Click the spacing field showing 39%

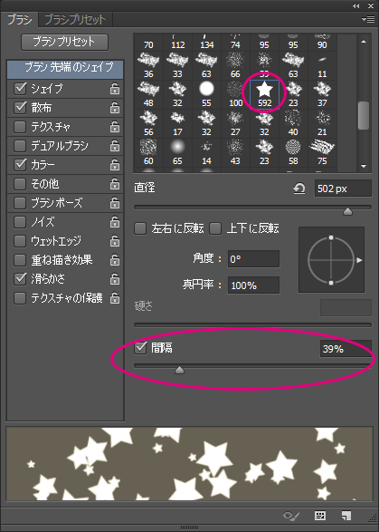(346, 349)
